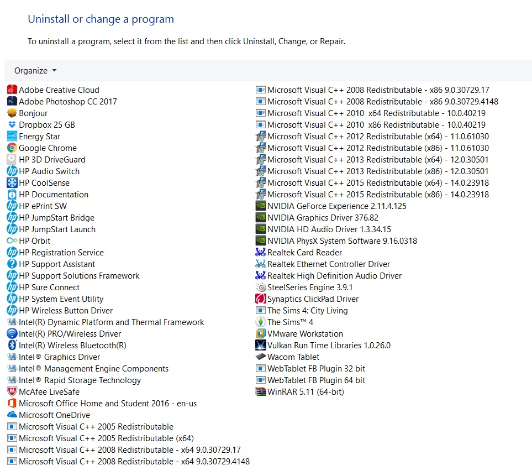Select NVIDIA PhysX System Software entry
The height and width of the screenshot is (476, 532).
(x=336, y=240)
